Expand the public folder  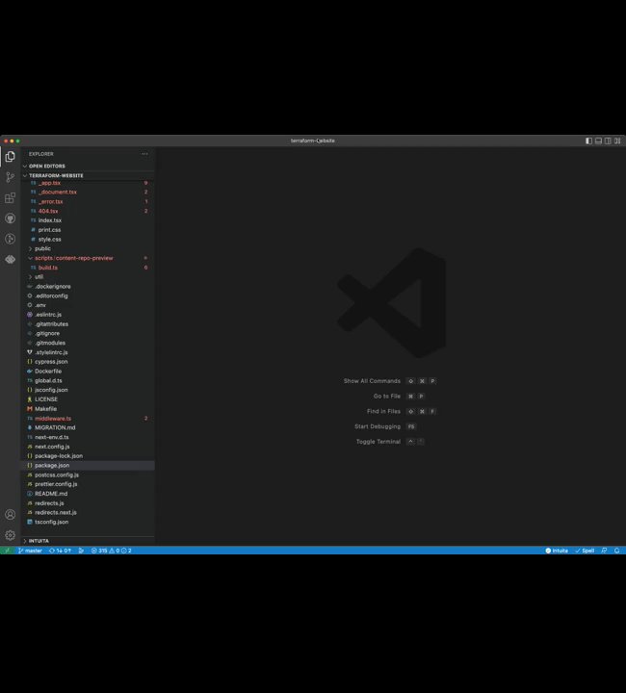tap(88, 248)
